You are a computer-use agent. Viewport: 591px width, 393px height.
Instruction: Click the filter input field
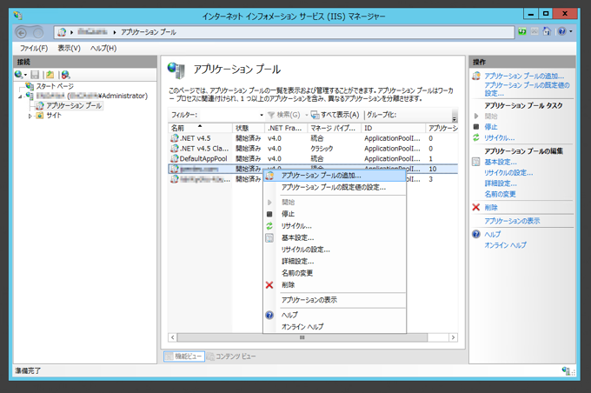coord(229,115)
